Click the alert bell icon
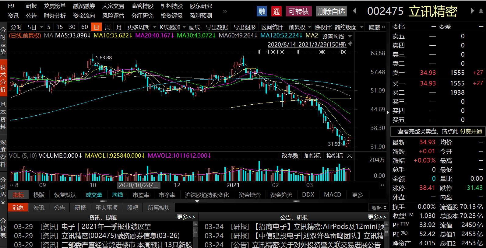This screenshot has width=486, height=248. (x=481, y=11)
